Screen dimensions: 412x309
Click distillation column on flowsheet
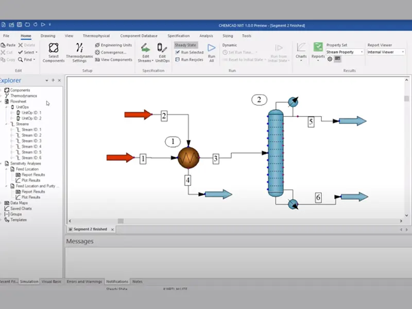point(276,153)
